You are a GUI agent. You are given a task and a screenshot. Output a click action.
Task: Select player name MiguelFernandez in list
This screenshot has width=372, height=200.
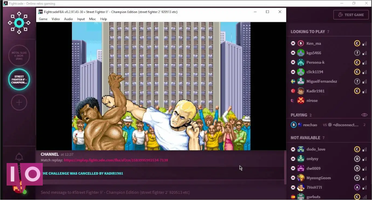pos(322,82)
